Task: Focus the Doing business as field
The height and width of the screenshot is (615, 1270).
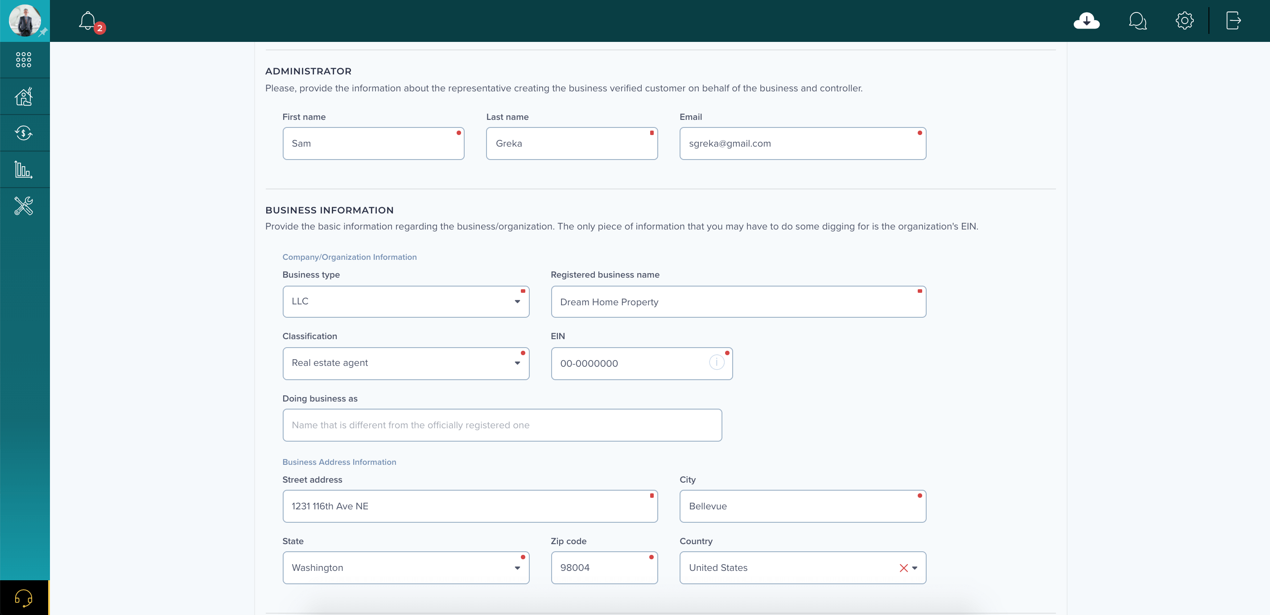Action: tap(503, 425)
